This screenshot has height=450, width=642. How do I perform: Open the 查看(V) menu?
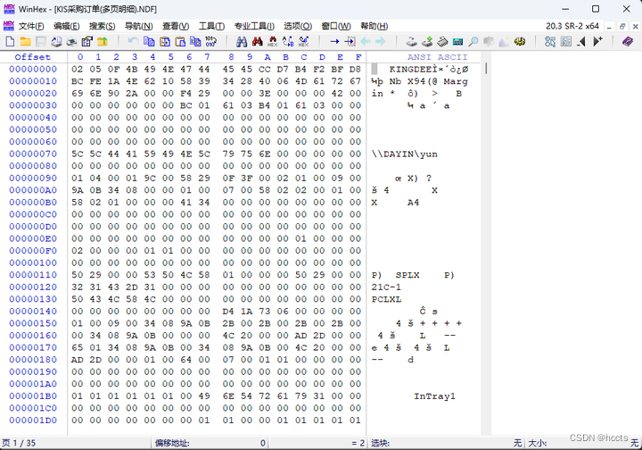pyautogui.click(x=176, y=26)
